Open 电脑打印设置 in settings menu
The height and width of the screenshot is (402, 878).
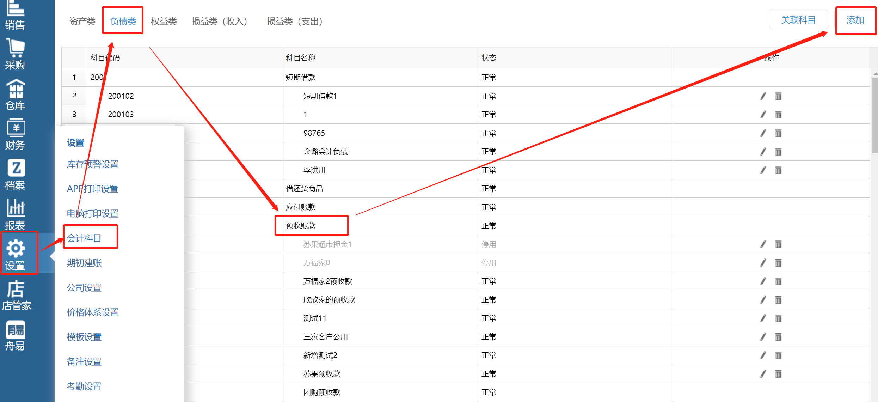click(x=93, y=214)
